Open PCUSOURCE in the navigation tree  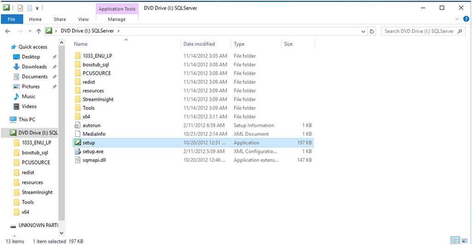click(36, 162)
